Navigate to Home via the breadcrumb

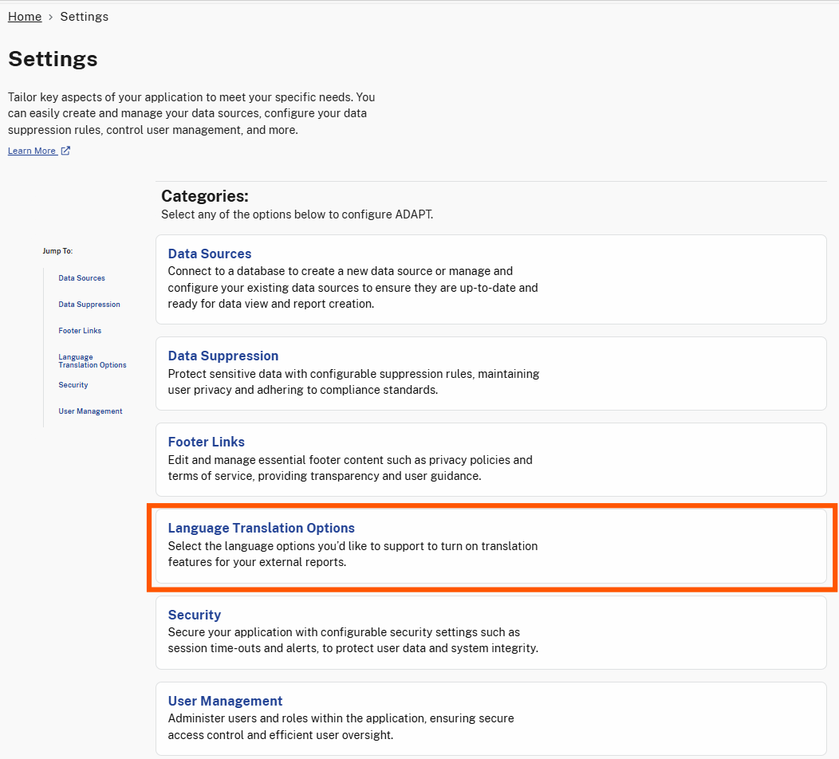(x=24, y=16)
